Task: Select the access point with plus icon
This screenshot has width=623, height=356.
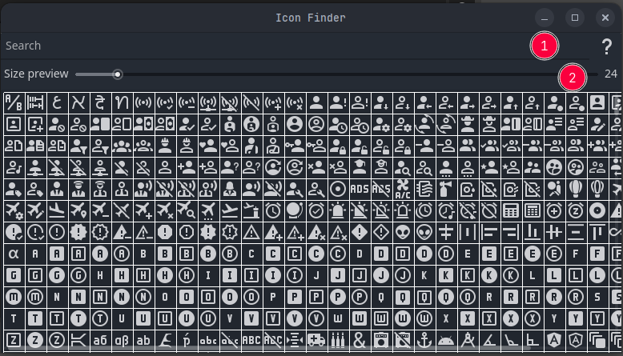Action: pyautogui.click(x=273, y=102)
